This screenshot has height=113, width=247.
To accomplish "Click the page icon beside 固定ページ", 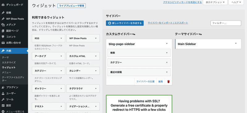I will 3,31.
